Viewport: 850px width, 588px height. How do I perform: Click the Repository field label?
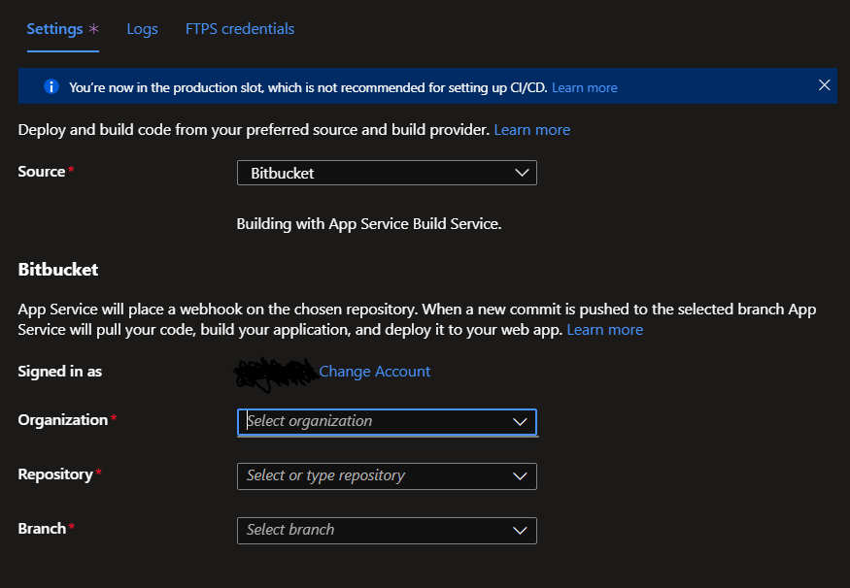point(55,474)
